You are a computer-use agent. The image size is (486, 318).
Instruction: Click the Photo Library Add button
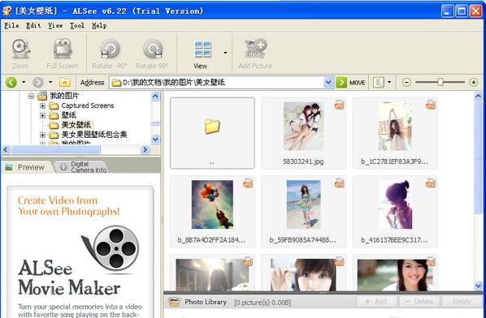point(376,301)
